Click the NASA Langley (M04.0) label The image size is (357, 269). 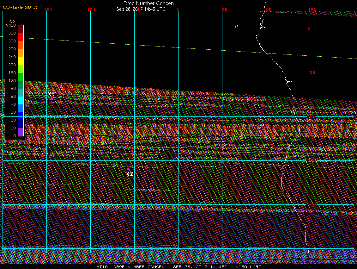20,7
